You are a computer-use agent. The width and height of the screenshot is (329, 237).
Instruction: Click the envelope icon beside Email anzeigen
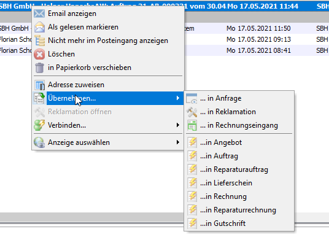click(x=39, y=14)
